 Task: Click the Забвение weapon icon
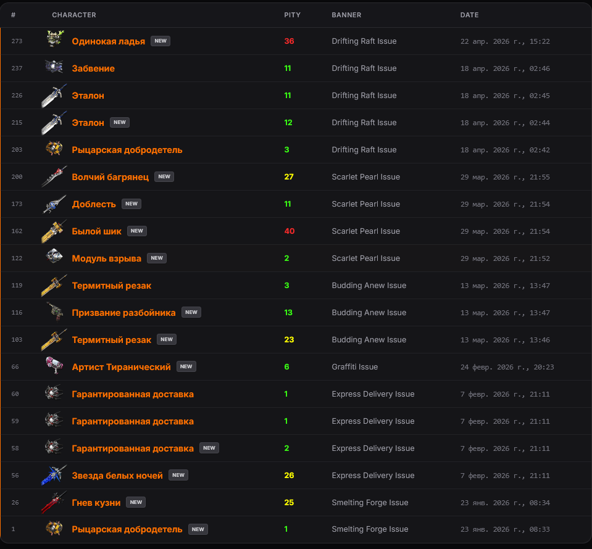coord(54,67)
